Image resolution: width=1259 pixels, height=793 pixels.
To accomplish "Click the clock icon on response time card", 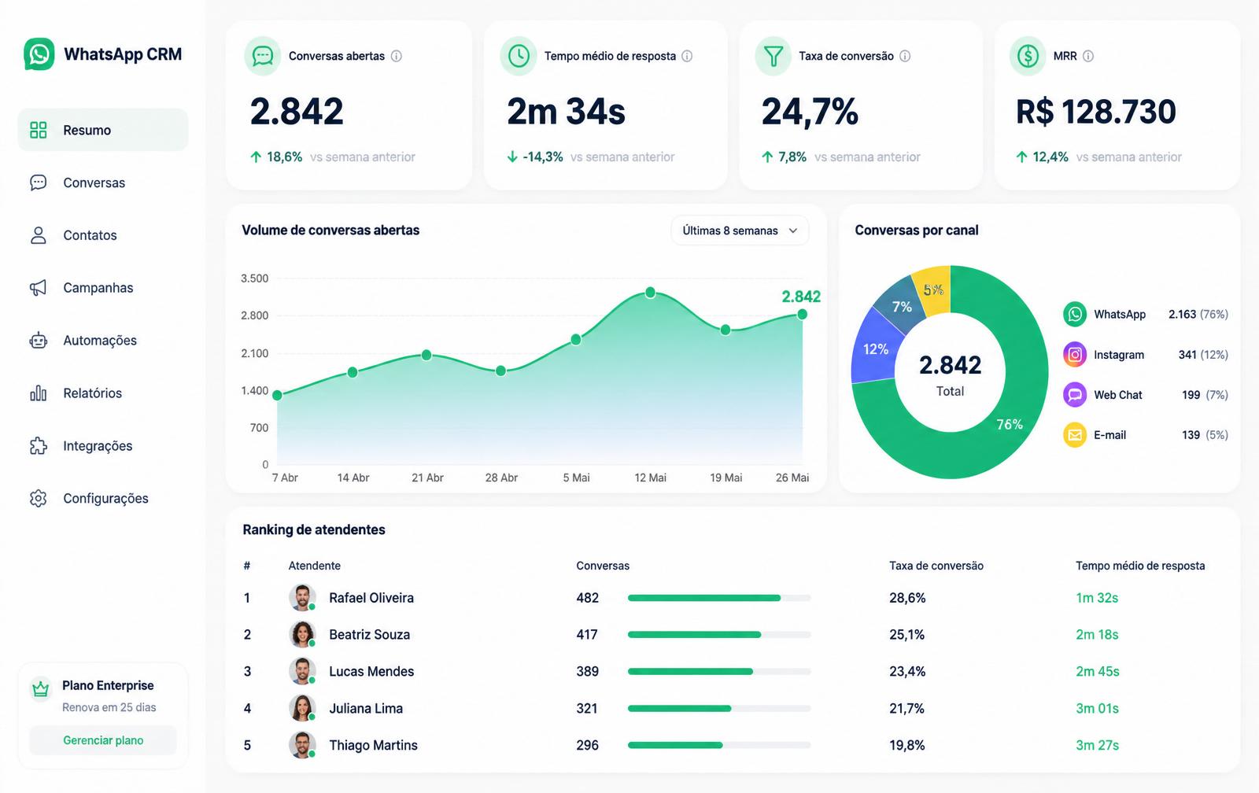I will (519, 56).
